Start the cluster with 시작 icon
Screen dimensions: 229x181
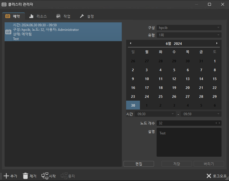pos(45,176)
